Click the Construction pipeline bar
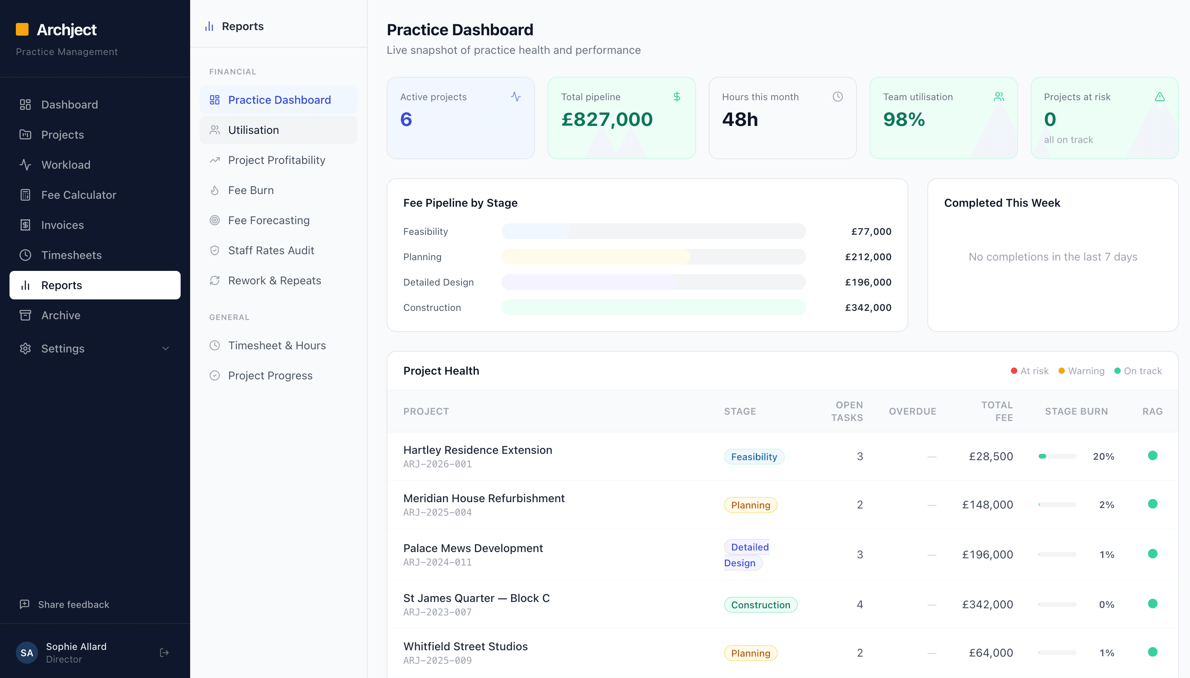The width and height of the screenshot is (1190, 678). (654, 307)
